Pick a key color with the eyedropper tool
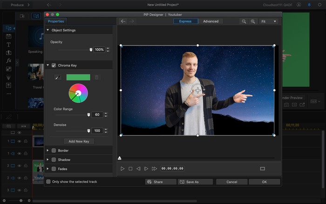 58,77
